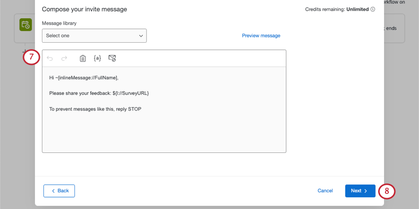Viewport: 419px width, 209px height.
Task: Click the envelope opt-out icon in toolbar
Action: pos(112,59)
